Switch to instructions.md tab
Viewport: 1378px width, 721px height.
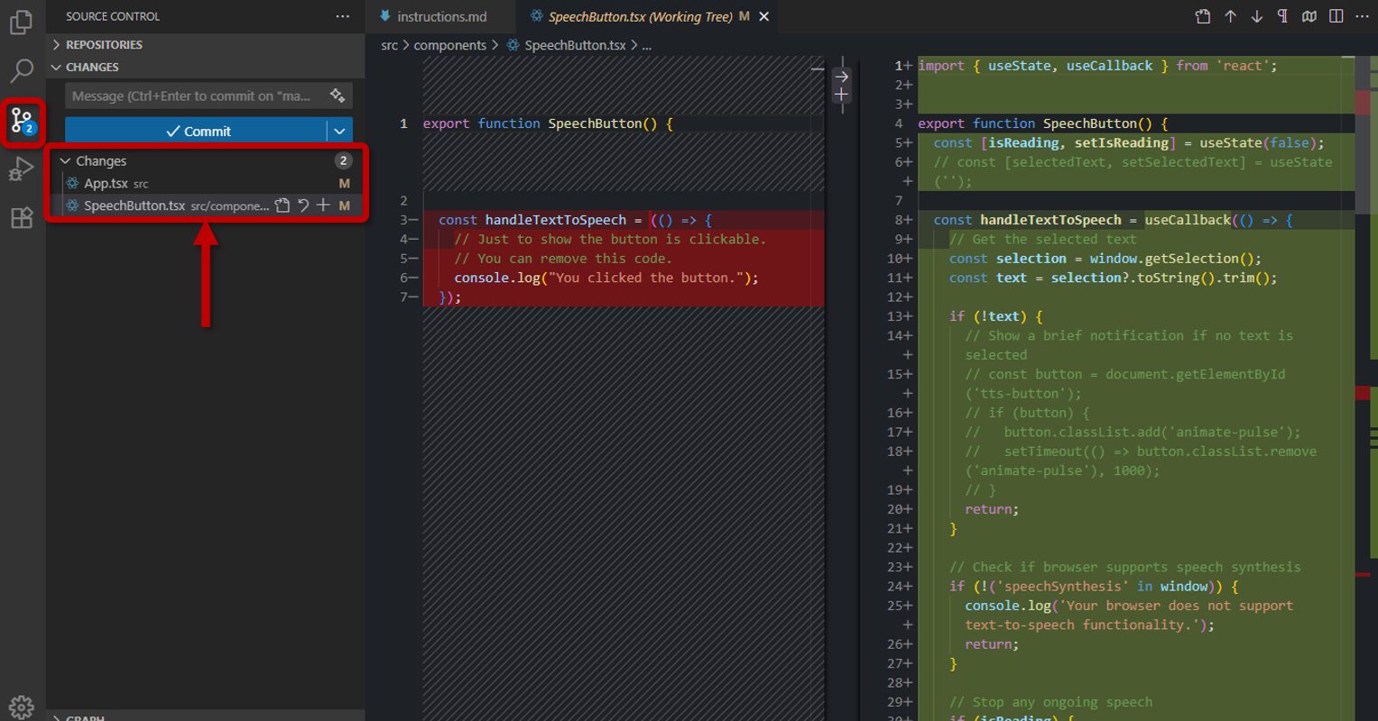pyautogui.click(x=440, y=16)
